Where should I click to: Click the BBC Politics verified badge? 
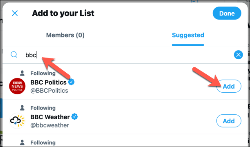click(x=71, y=82)
